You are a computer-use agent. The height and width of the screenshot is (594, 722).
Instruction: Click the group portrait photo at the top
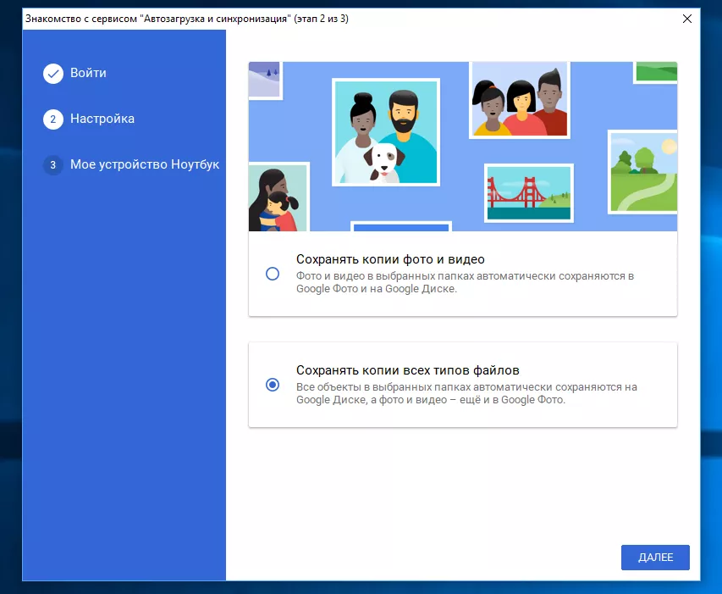(518, 100)
